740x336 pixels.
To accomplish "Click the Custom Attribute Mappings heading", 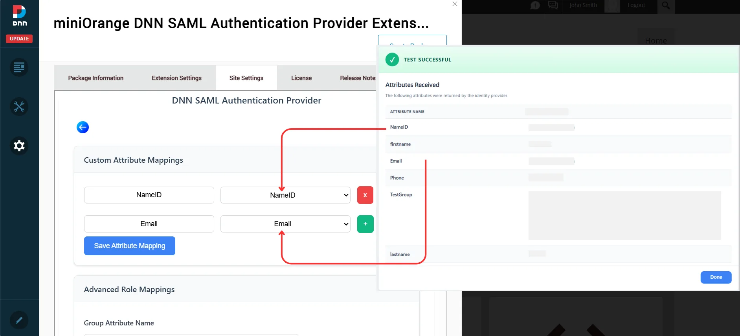I will (x=134, y=160).
